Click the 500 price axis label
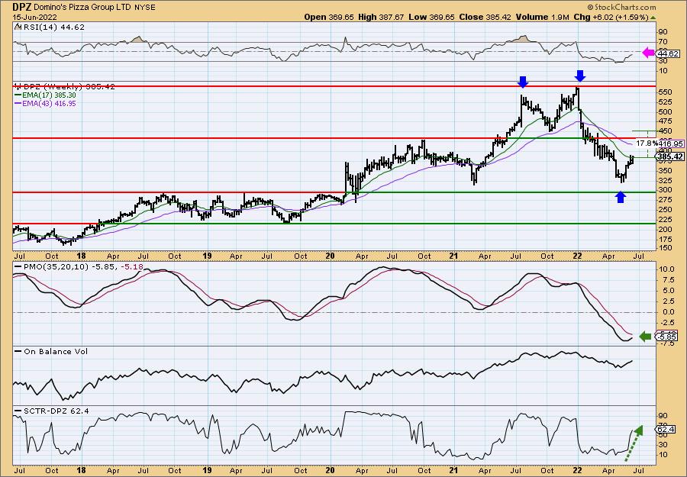 click(664, 111)
